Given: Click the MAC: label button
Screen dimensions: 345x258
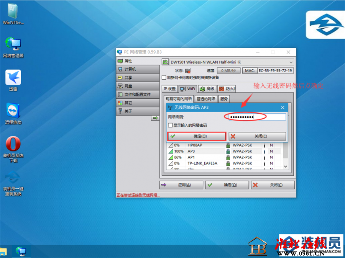Looking at the screenshot, I should tap(250, 71).
